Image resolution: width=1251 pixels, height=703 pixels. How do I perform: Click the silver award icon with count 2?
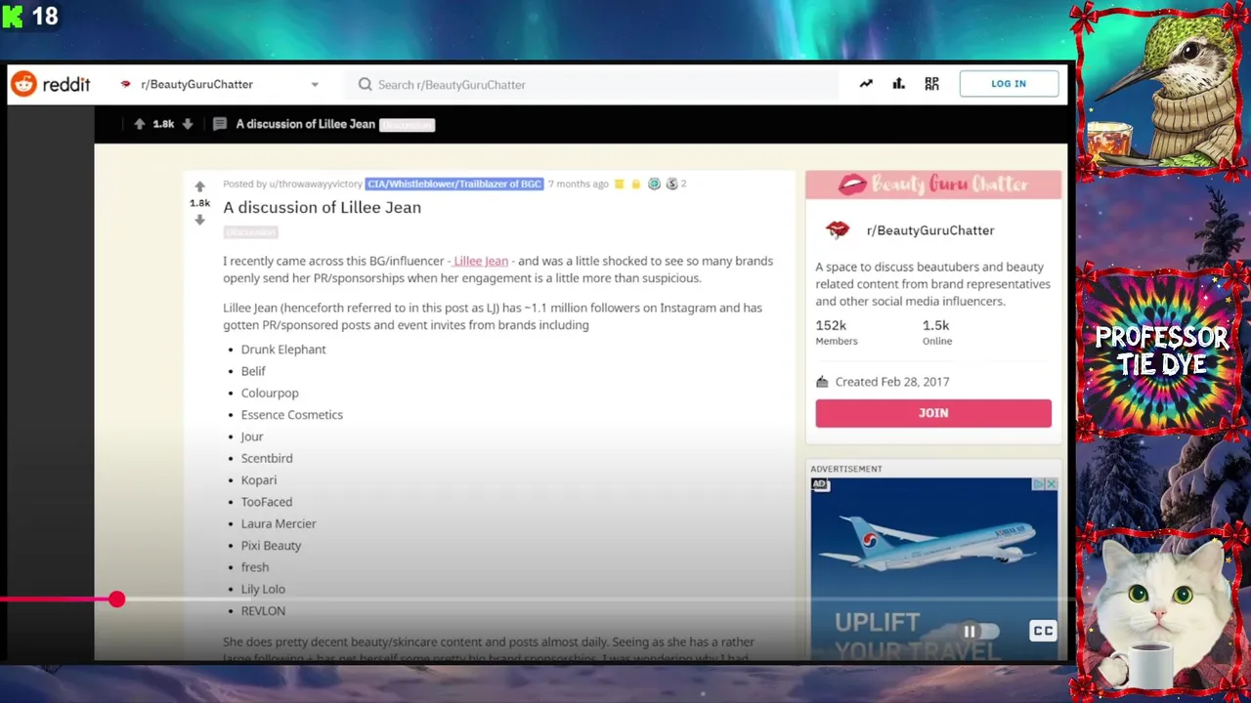point(671,184)
